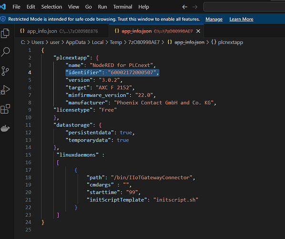285x239 pixels.
Task: Go forward with the right arrow
Action: pyautogui.click(x=195, y=7)
